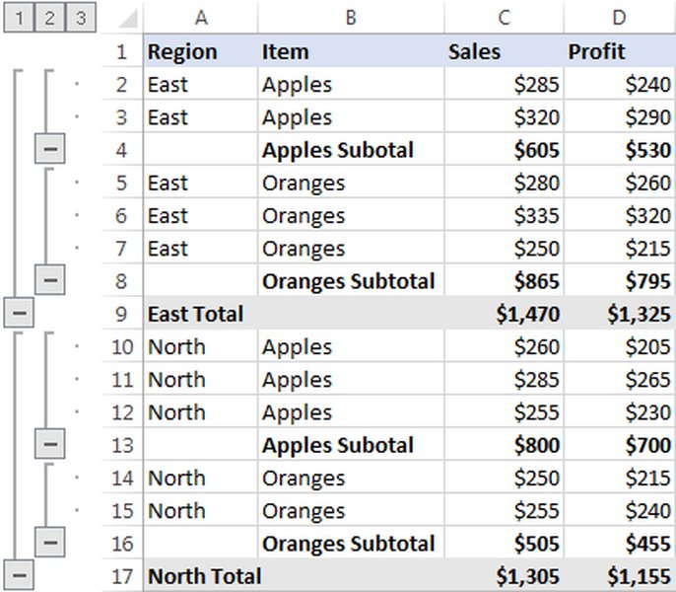676x592 pixels.
Task: Select East cell in row 2
Action: [200, 84]
